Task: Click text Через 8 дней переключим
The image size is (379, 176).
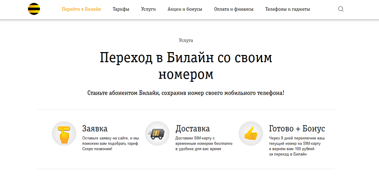Action: (x=296, y=146)
